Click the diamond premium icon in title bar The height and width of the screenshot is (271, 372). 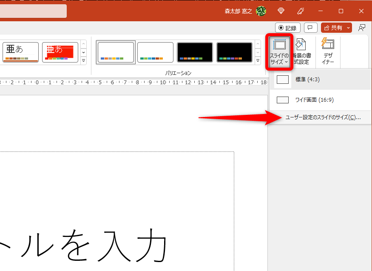coord(281,11)
